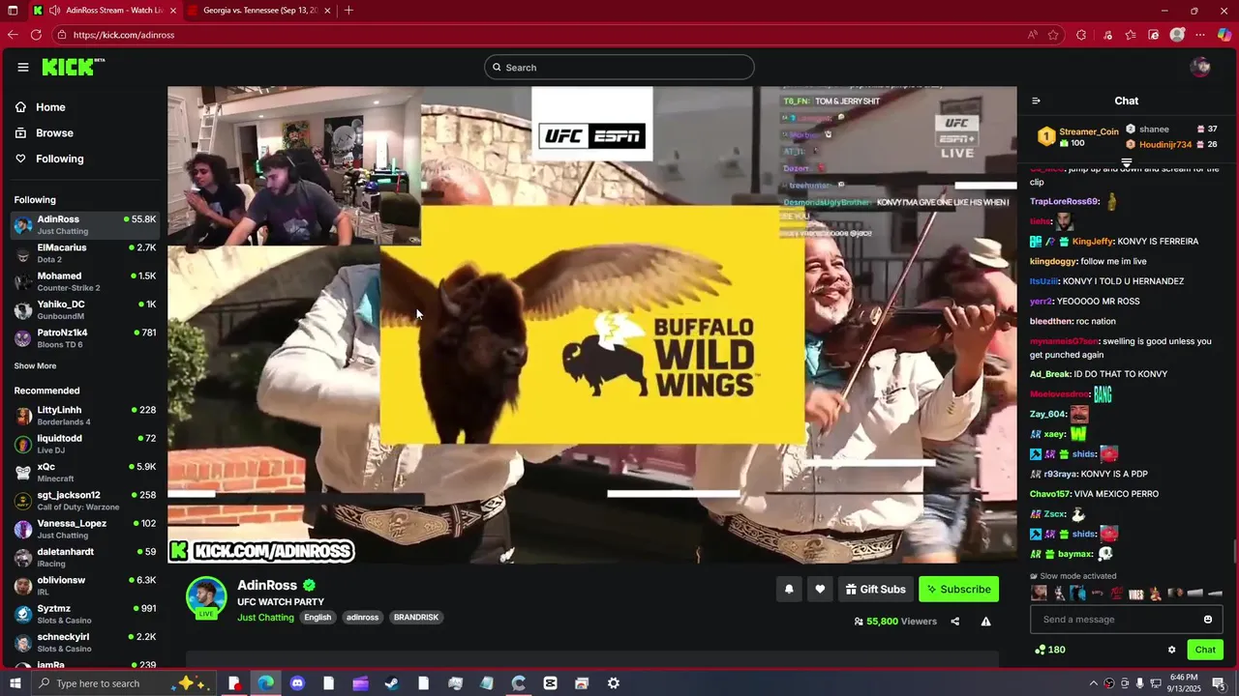
Task: Open Favorites list in Edge toolbar
Action: tap(1131, 35)
